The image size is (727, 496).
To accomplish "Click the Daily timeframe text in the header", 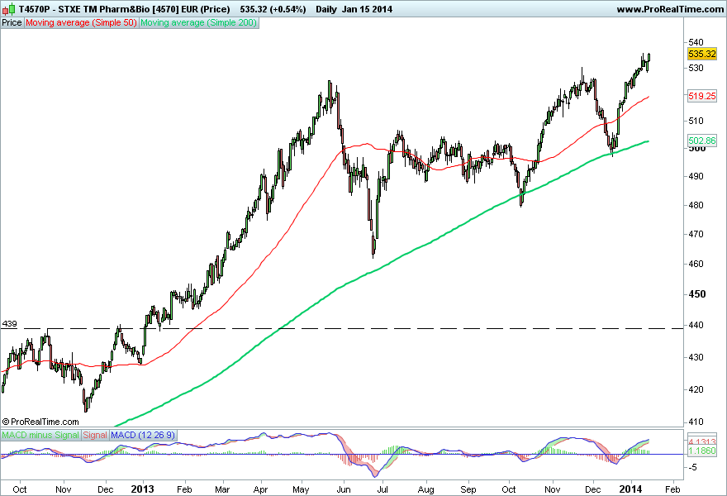I will click(326, 9).
